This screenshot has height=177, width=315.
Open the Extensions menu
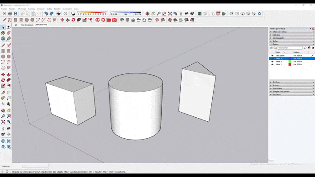pyautogui.click(x=67, y=9)
